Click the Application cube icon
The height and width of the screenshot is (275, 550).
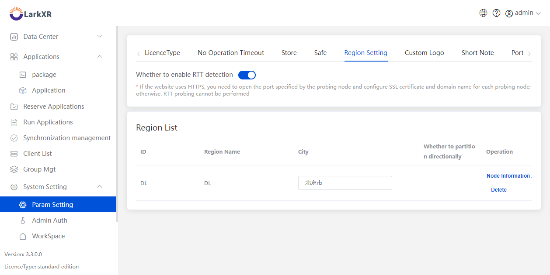[23, 90]
